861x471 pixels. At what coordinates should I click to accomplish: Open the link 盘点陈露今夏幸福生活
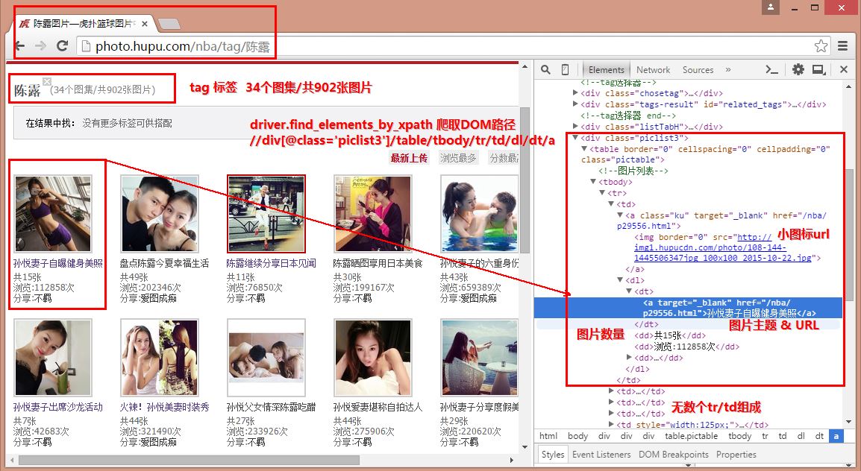pos(164,263)
